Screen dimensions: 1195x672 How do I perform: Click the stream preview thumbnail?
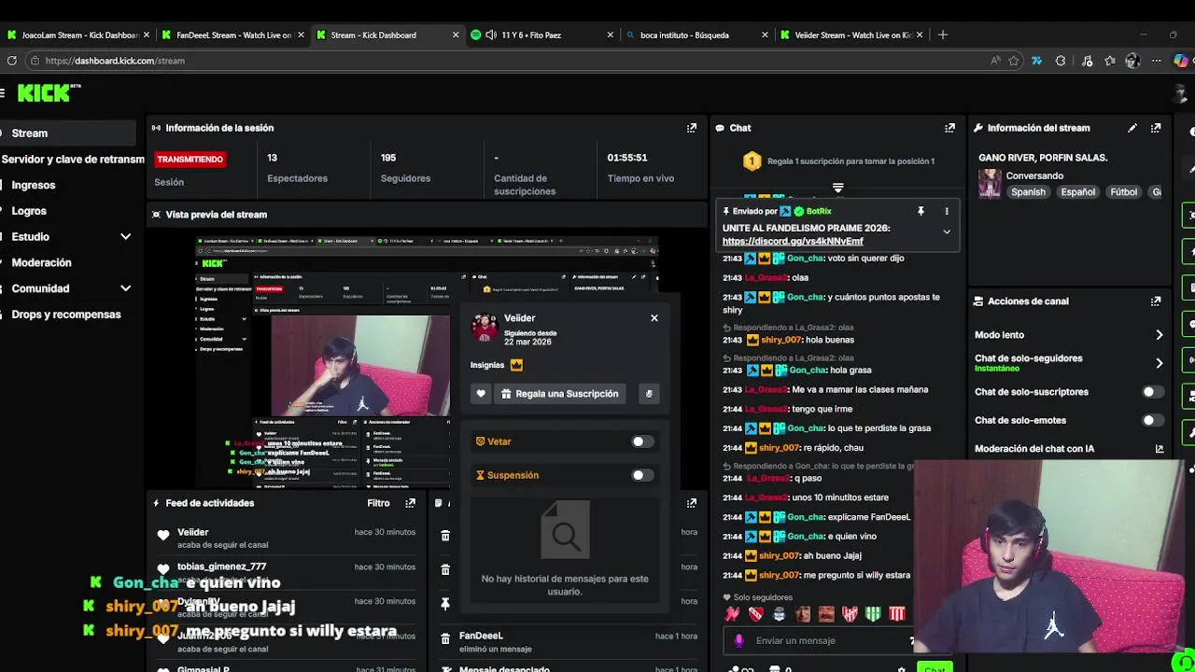coord(427,361)
